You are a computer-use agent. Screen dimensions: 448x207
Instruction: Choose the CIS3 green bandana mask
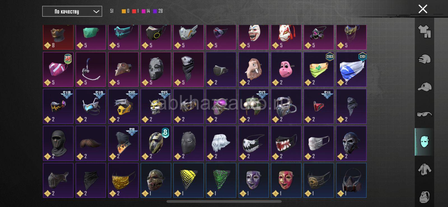[319, 69]
